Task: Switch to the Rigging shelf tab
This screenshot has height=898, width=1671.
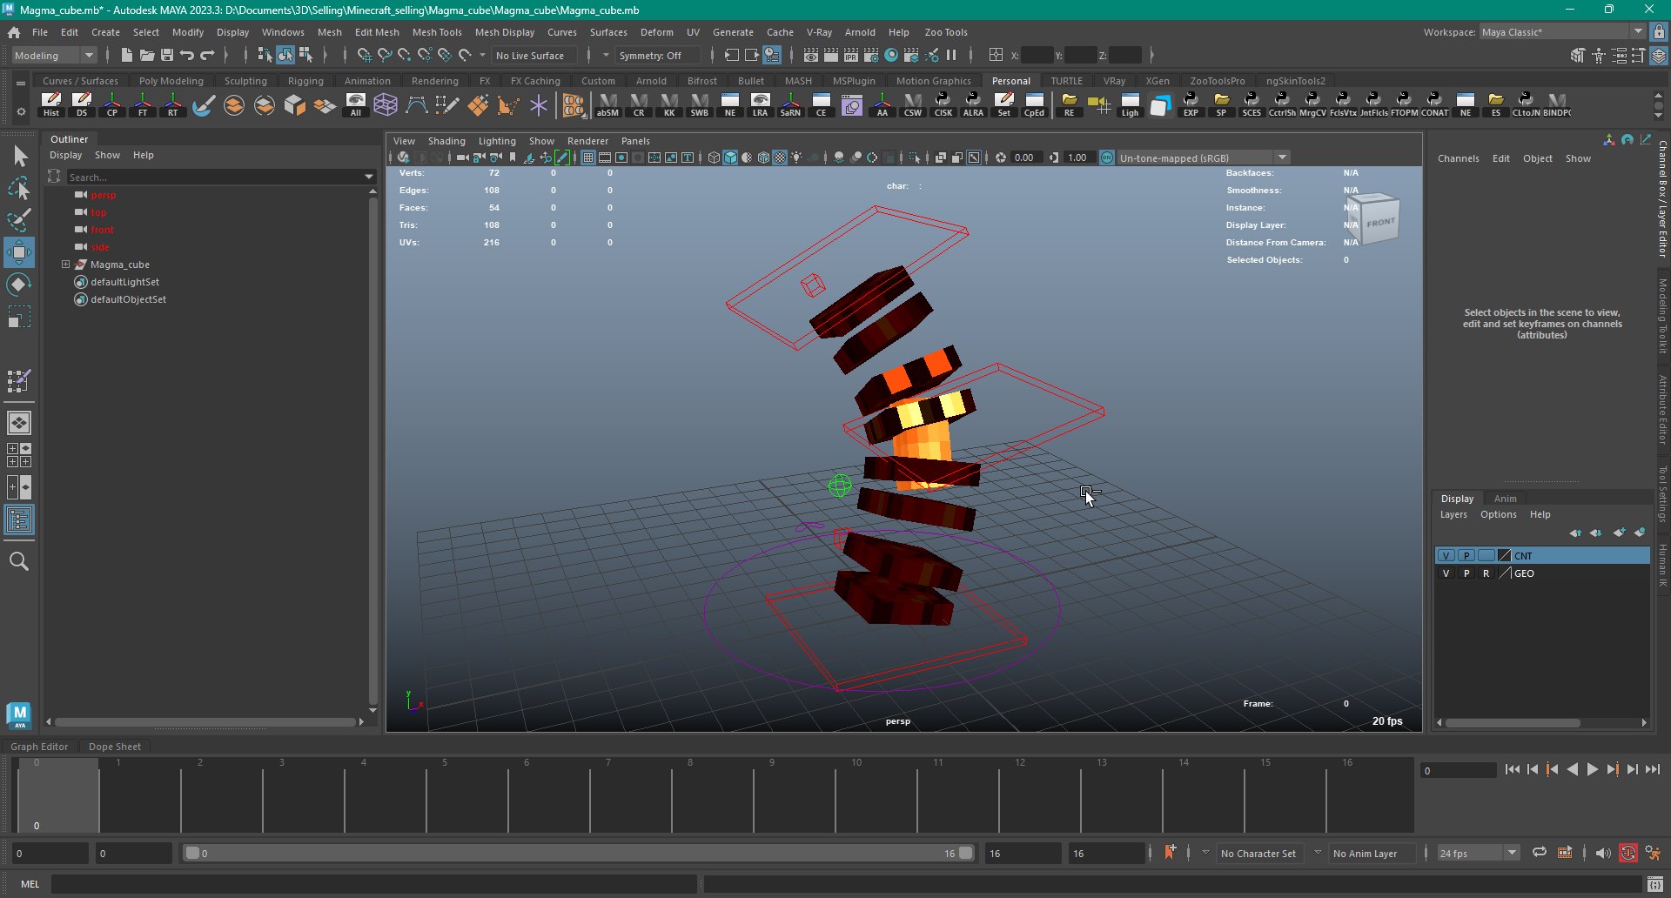Action: coord(305,81)
